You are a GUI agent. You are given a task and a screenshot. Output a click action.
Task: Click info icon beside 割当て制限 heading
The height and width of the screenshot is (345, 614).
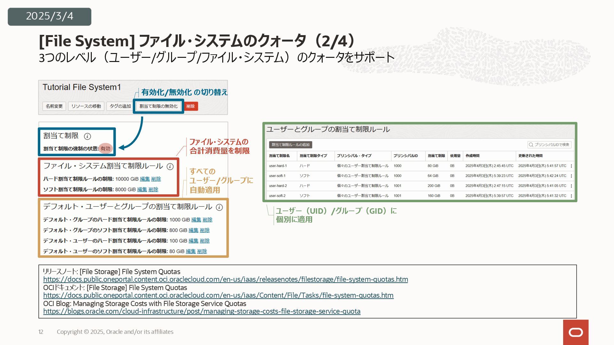coord(87,136)
